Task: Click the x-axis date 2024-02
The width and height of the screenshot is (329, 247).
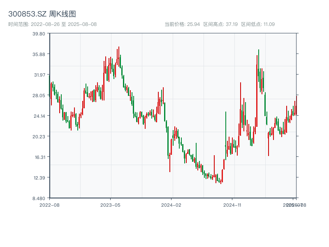Action: coord(171,205)
